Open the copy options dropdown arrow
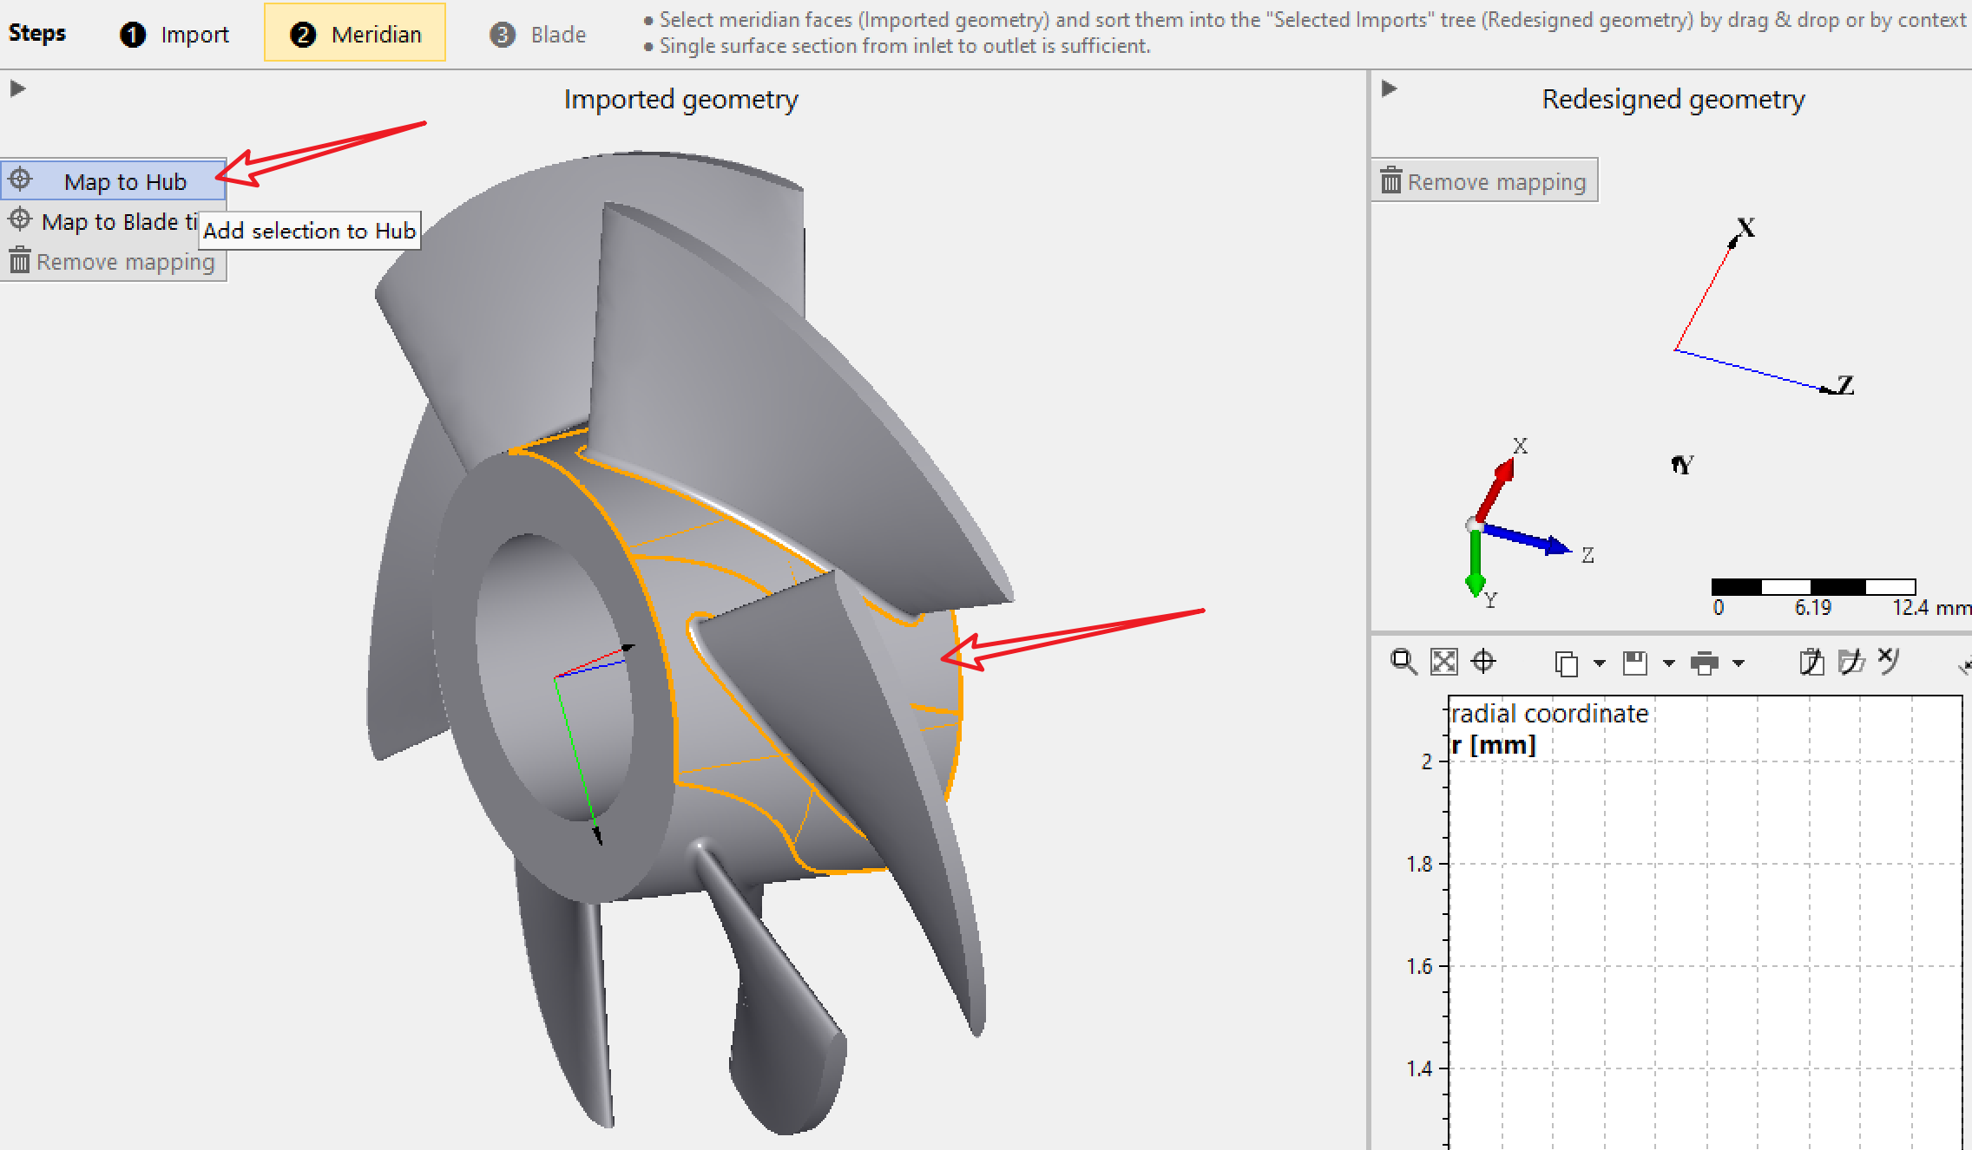Screen dimensions: 1972x1150 pyautogui.click(x=1600, y=663)
